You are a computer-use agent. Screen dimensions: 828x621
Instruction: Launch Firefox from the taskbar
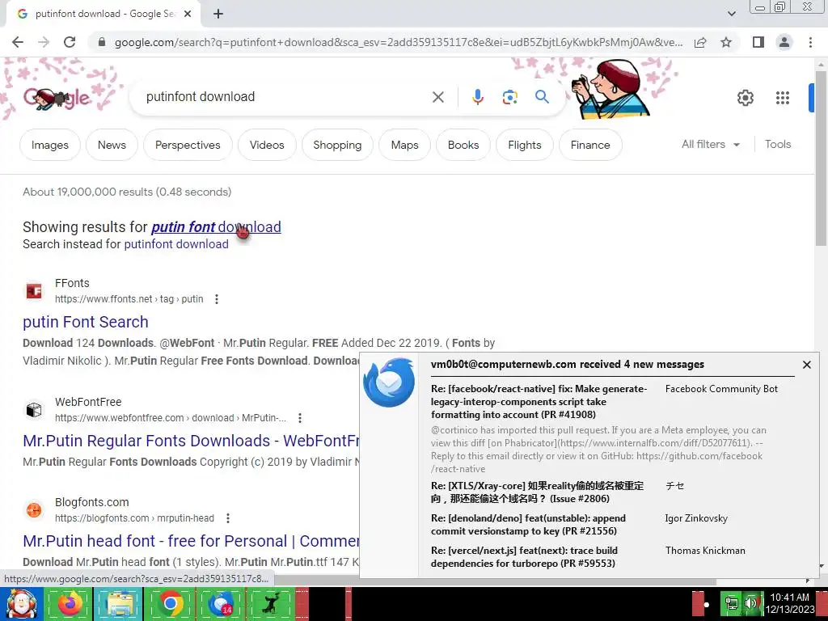(70, 603)
